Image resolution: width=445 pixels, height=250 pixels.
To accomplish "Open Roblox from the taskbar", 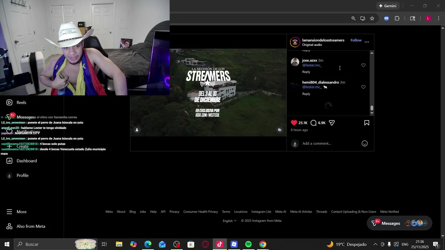I will point(234,244).
